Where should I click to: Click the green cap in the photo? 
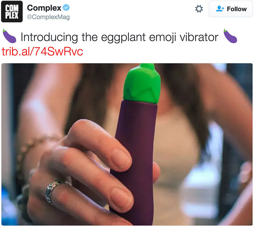point(142,84)
